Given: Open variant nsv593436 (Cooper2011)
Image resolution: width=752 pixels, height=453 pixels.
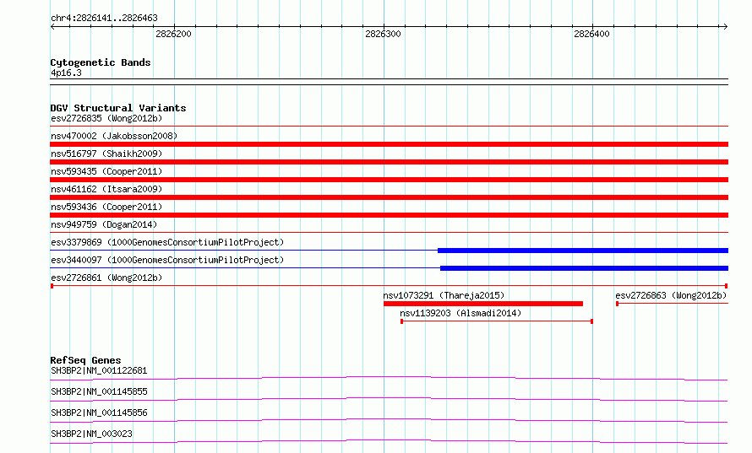Looking at the screenshot, I should 106,207.
